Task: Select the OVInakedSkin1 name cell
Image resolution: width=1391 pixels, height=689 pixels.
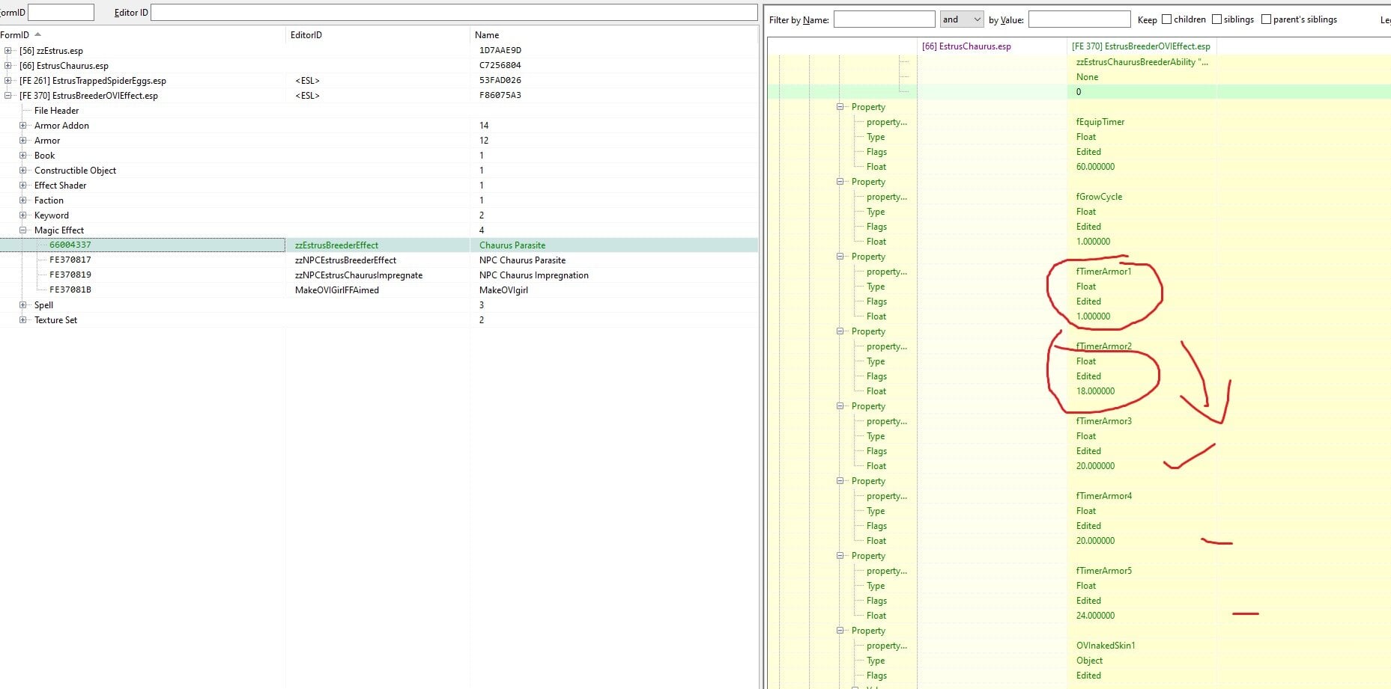Action: click(1106, 646)
